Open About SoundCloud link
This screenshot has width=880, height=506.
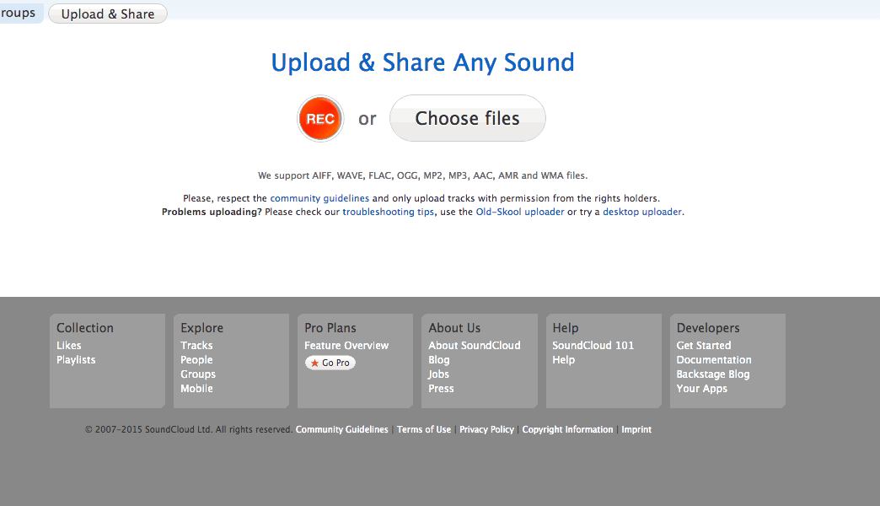475,346
